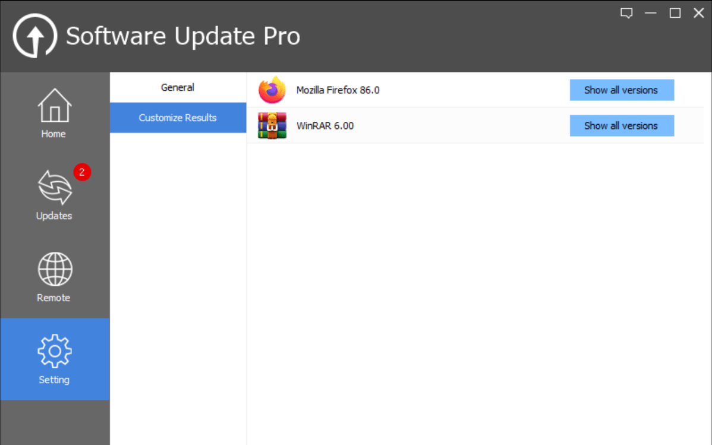The image size is (712, 445).
Task: Click the Software Update Pro logo icon
Action: click(34, 36)
